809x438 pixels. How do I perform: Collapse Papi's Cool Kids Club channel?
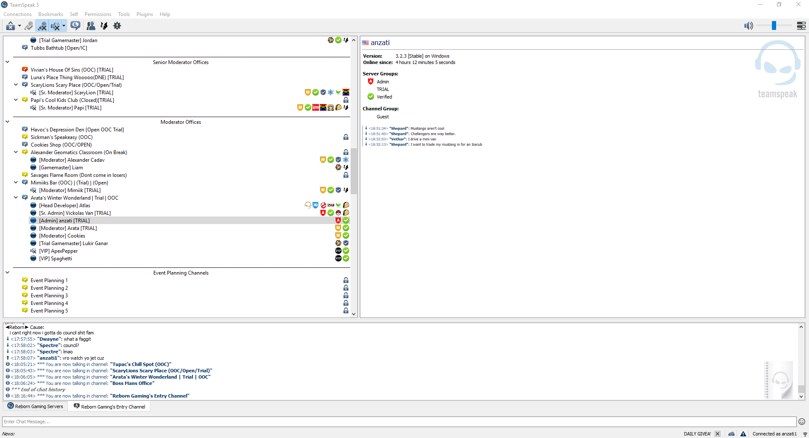(x=16, y=100)
